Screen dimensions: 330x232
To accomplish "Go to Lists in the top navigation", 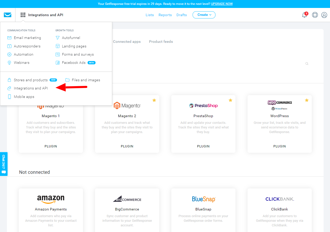I will coord(150,15).
